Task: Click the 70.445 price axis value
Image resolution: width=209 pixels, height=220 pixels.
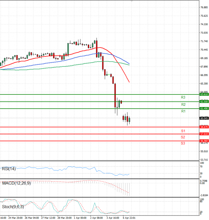Action: [x=204, y=50]
